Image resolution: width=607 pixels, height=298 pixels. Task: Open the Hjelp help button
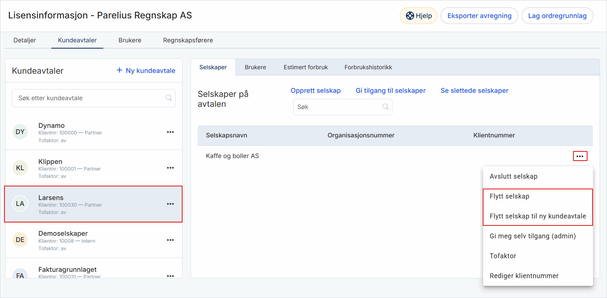click(419, 16)
